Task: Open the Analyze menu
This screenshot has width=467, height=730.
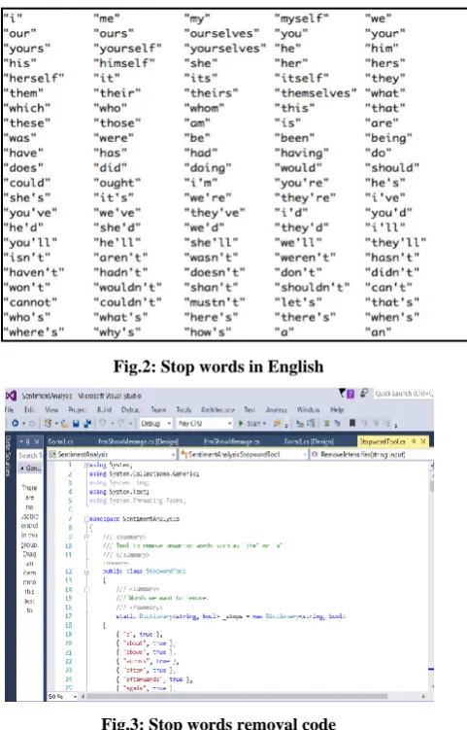Action: (277, 409)
